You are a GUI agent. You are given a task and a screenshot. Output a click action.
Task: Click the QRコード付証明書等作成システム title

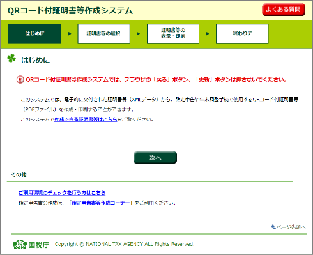pyautogui.click(x=70, y=11)
